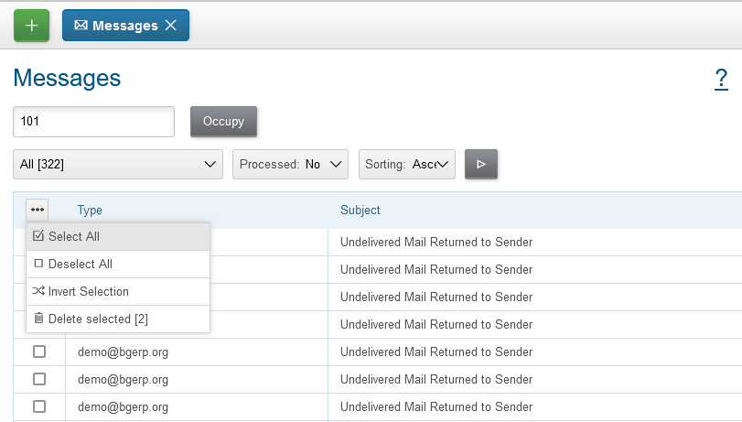Tick the first visible demo@bgerp.org row checkbox
The width and height of the screenshot is (742, 422).
pyautogui.click(x=39, y=352)
